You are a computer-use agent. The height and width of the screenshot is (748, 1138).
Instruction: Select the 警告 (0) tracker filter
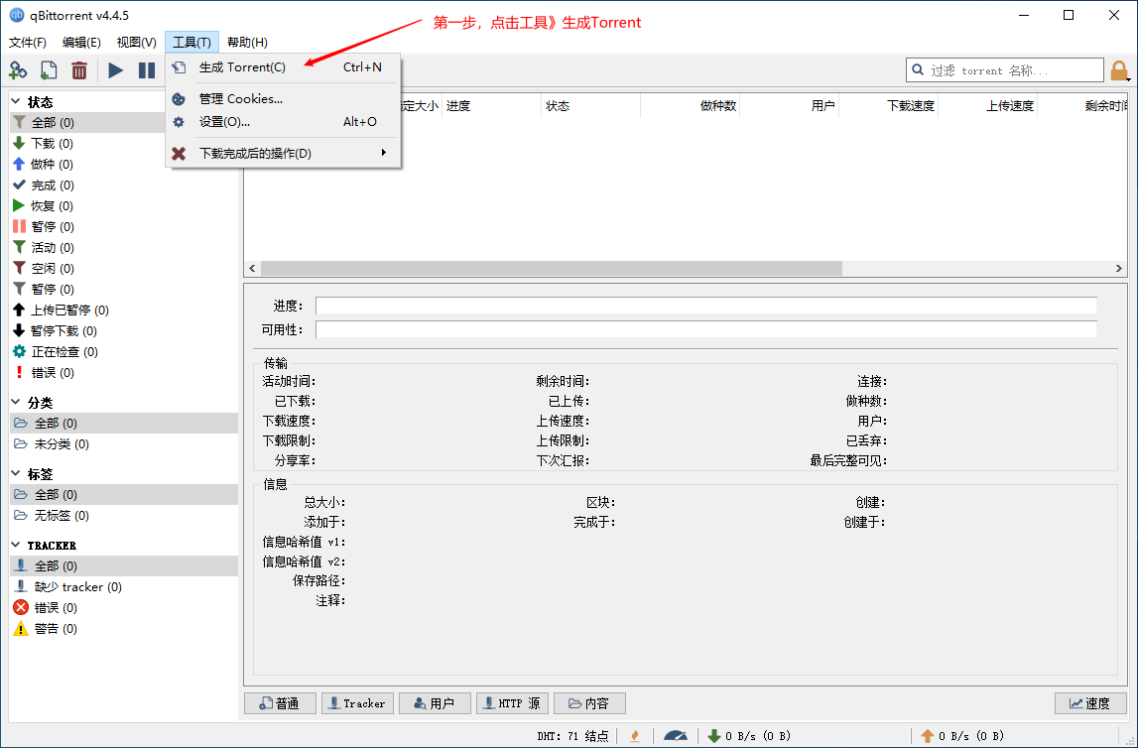coord(124,629)
